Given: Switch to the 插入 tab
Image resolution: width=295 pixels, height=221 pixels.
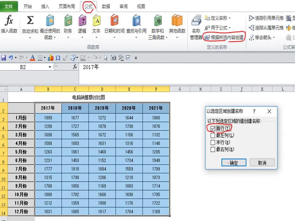Looking at the screenshot, I should coord(45,6).
